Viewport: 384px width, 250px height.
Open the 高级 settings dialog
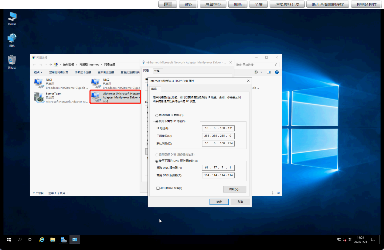235,189
